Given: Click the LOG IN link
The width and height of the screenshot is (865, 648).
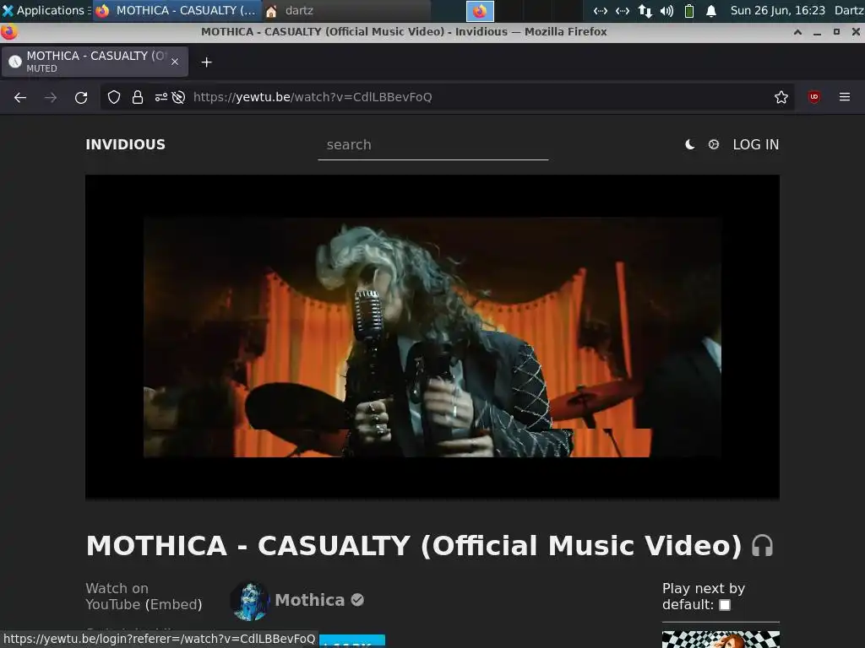Looking at the screenshot, I should (756, 144).
